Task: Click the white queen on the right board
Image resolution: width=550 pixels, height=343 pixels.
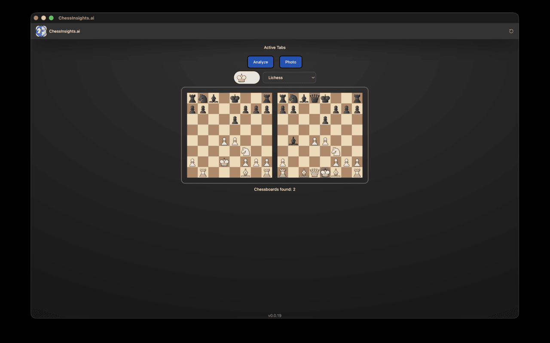Action: point(315,173)
